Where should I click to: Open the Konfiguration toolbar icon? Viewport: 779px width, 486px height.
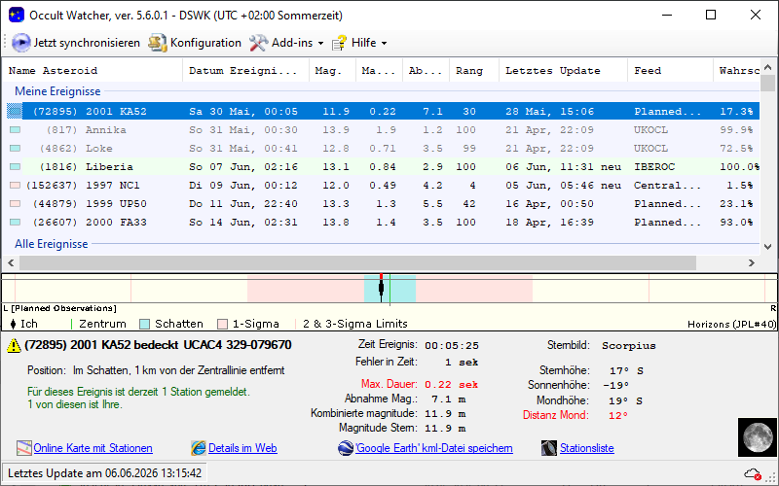point(157,43)
